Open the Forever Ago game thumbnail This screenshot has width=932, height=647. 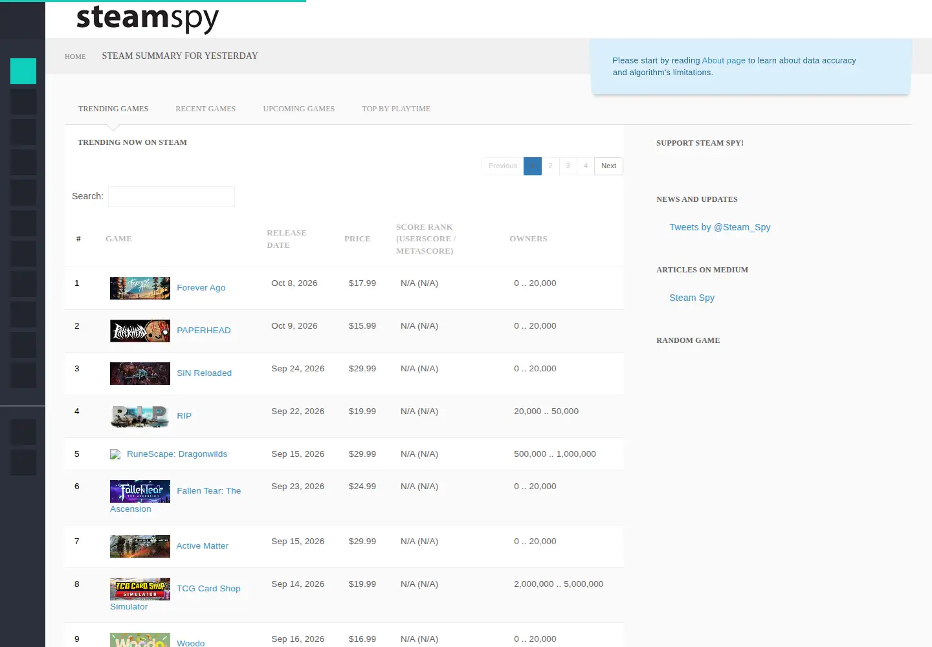coord(140,288)
